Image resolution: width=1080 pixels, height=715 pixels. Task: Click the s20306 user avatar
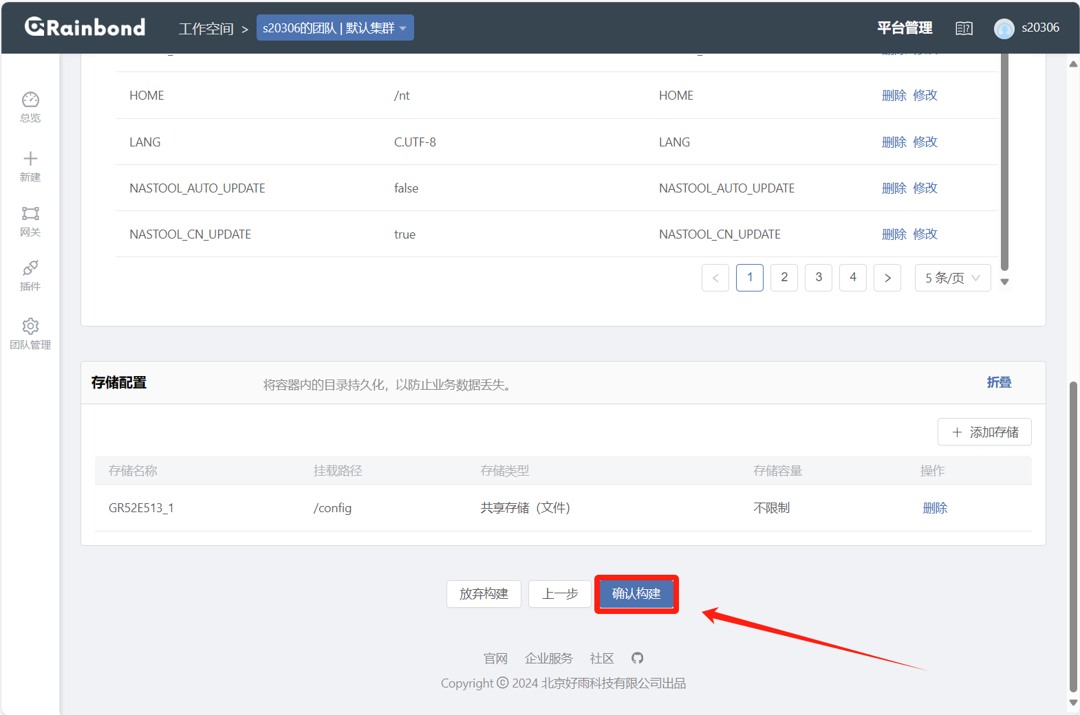click(1004, 28)
